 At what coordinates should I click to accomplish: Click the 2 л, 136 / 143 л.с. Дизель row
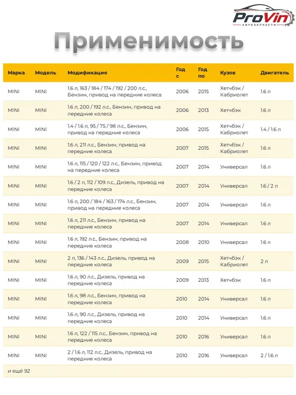coord(148,261)
